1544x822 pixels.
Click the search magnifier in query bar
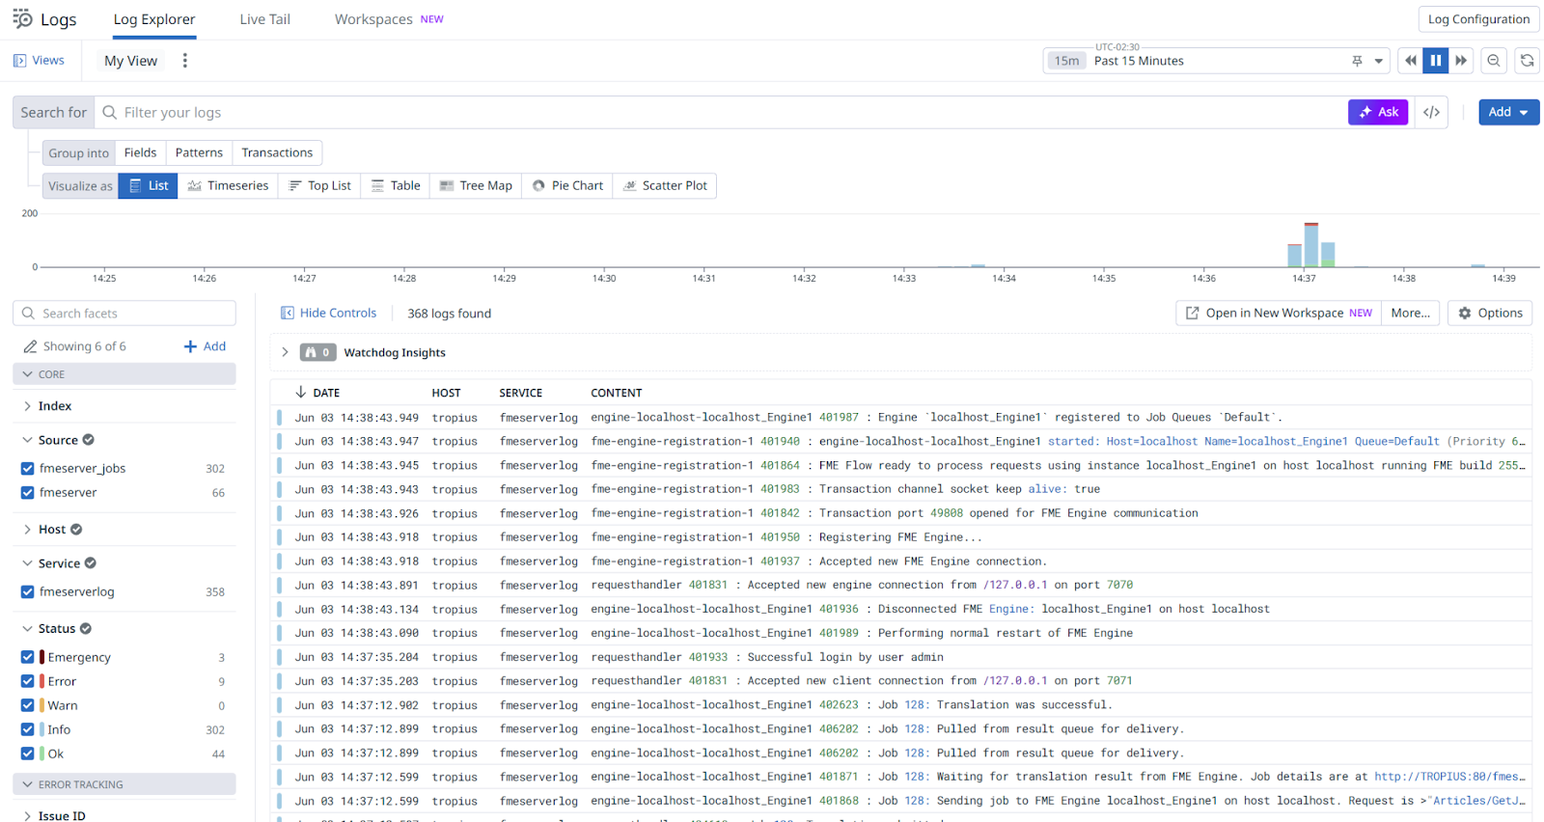pyautogui.click(x=110, y=112)
